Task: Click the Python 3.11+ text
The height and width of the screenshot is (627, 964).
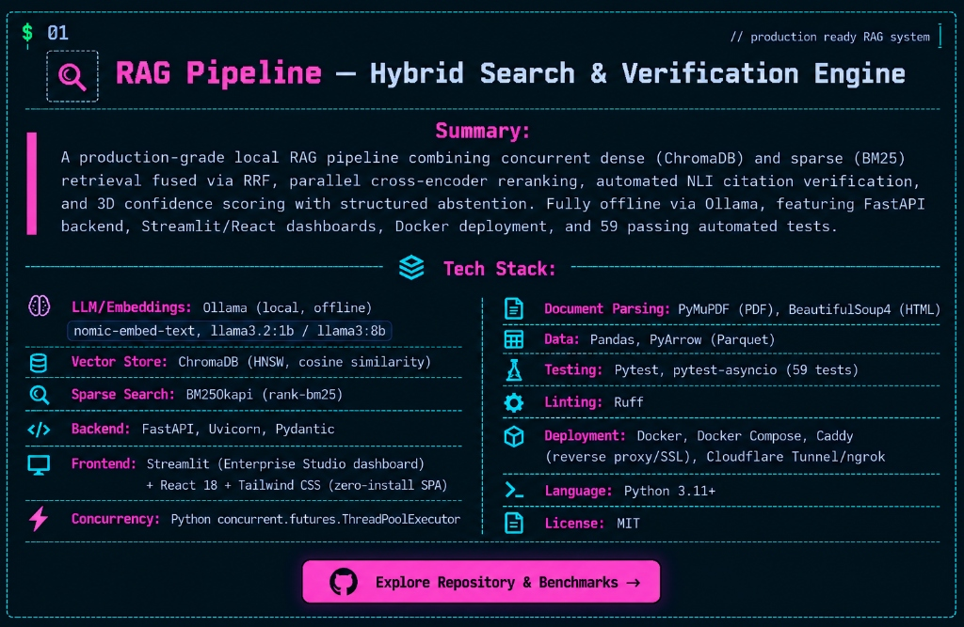Action: (x=669, y=492)
